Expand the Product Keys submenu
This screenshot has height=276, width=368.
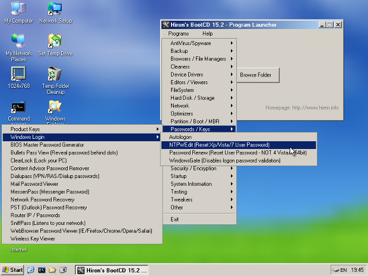pyautogui.click(x=82, y=129)
